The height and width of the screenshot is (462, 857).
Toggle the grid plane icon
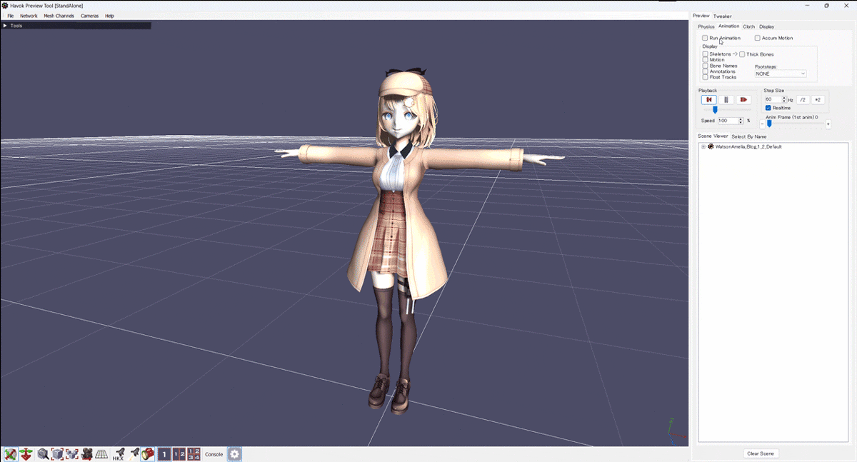click(102, 454)
